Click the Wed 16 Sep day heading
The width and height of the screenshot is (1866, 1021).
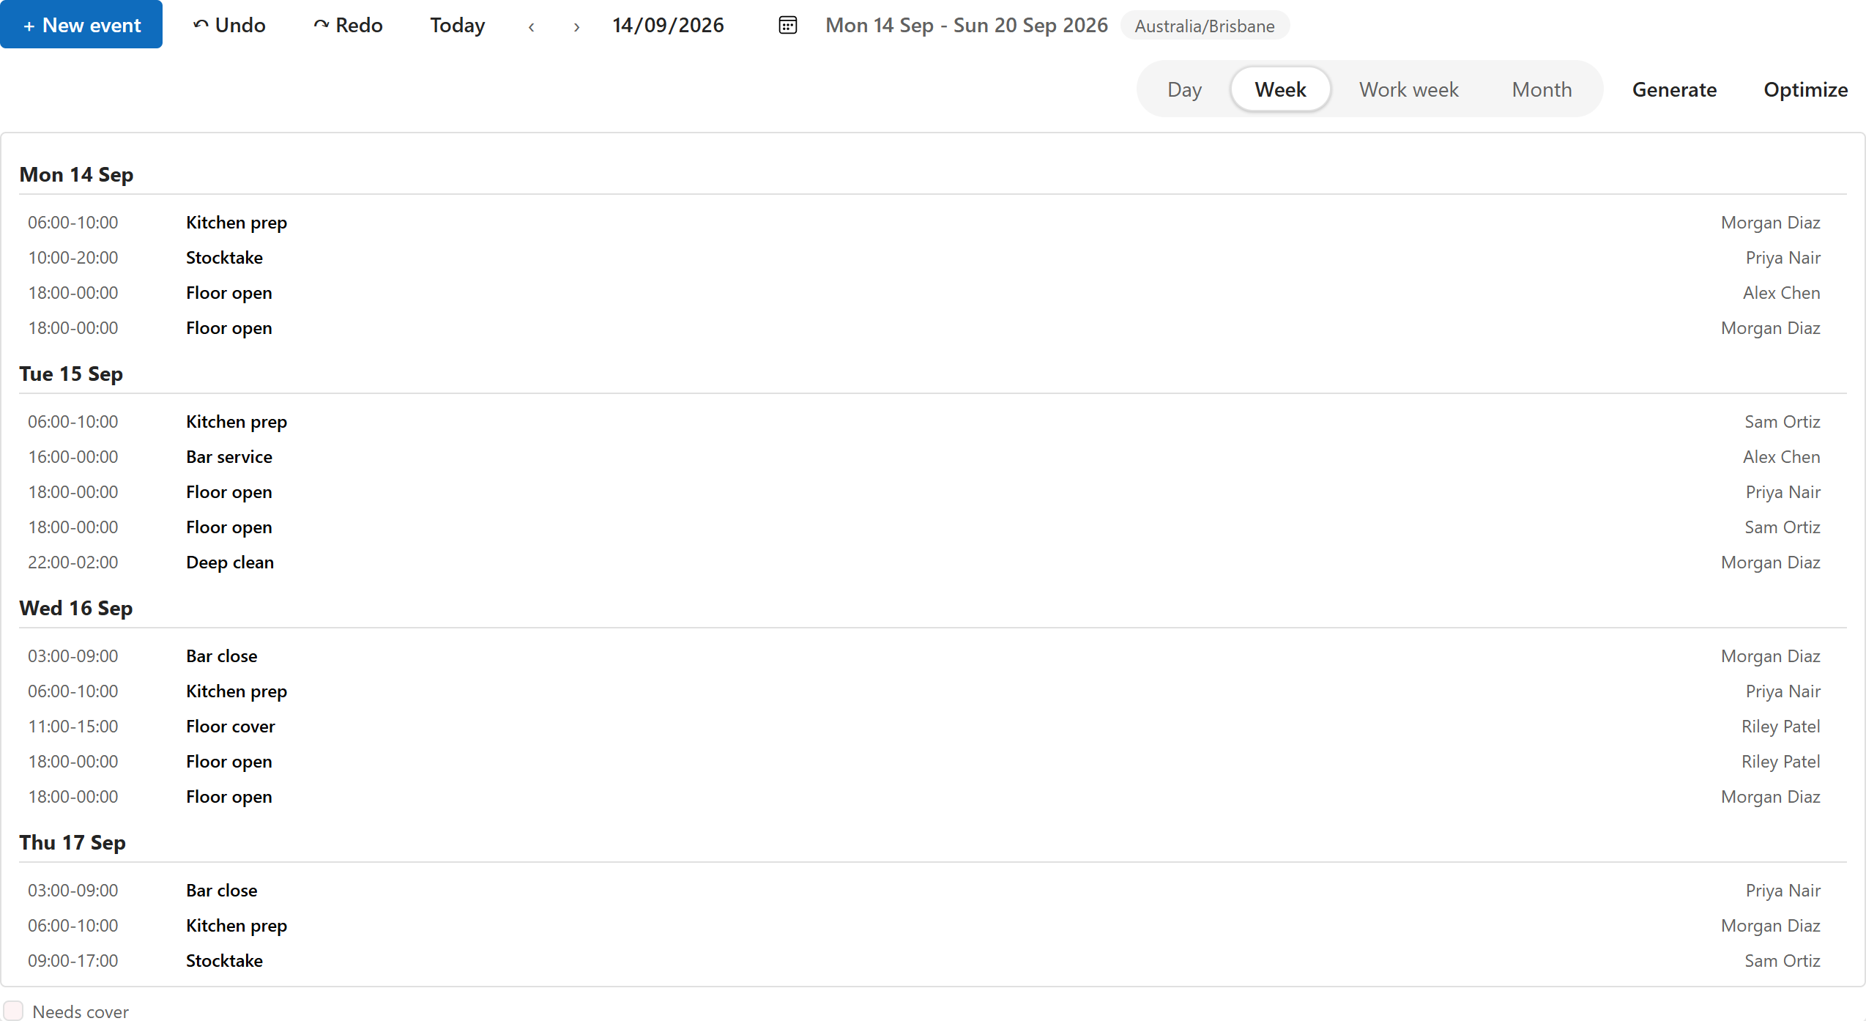coord(76,608)
